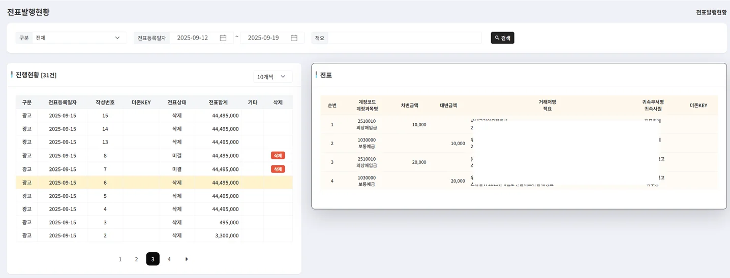The image size is (730, 278).
Task: Click the 작성번호 column header
Action: (x=105, y=102)
